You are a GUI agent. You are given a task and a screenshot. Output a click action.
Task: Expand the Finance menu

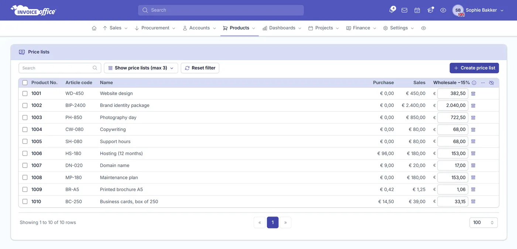pos(361,28)
